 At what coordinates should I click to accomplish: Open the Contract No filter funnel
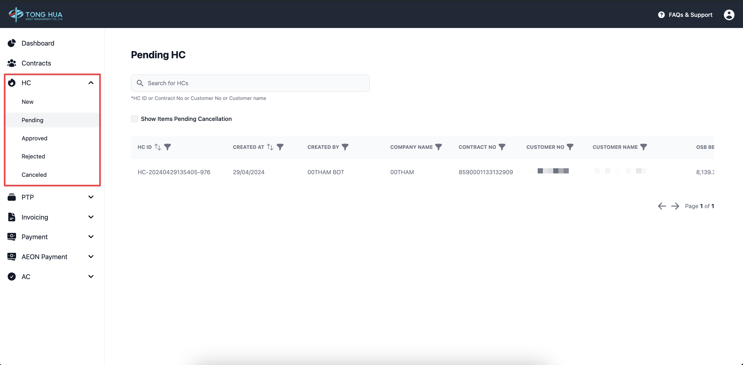(502, 147)
